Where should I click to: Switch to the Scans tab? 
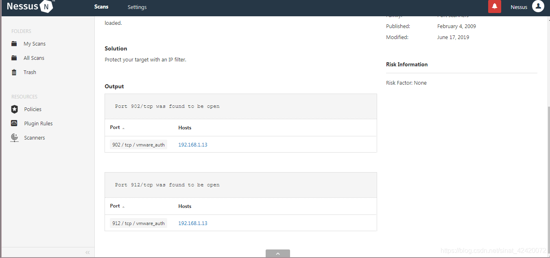101,7
